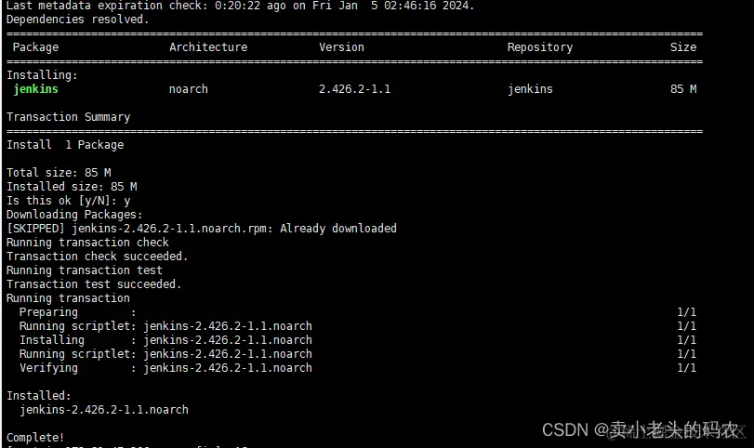Click the 'Installing : jenkins-2.426.2-1.1.noarch' row

(x=357, y=340)
